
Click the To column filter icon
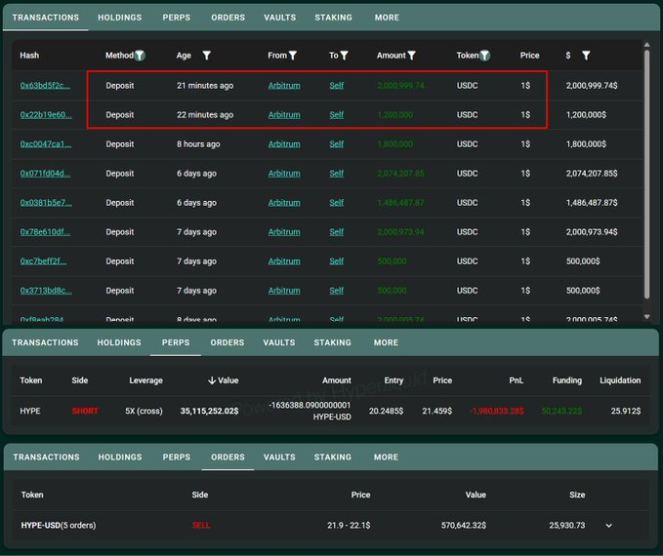(x=344, y=56)
